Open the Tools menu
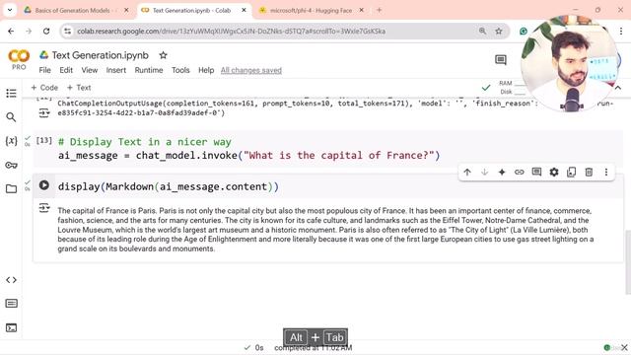 pyautogui.click(x=180, y=70)
